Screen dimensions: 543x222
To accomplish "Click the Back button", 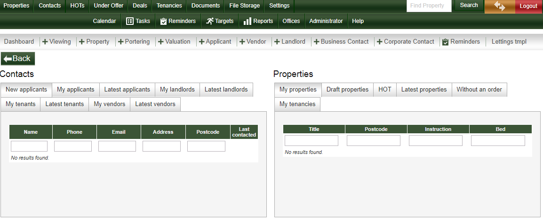I will pyautogui.click(x=18, y=59).
